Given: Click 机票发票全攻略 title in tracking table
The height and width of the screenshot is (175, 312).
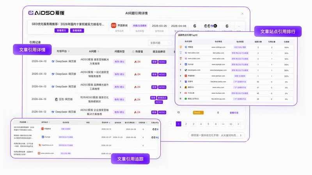Looking at the screenshot, I should coord(24,145).
